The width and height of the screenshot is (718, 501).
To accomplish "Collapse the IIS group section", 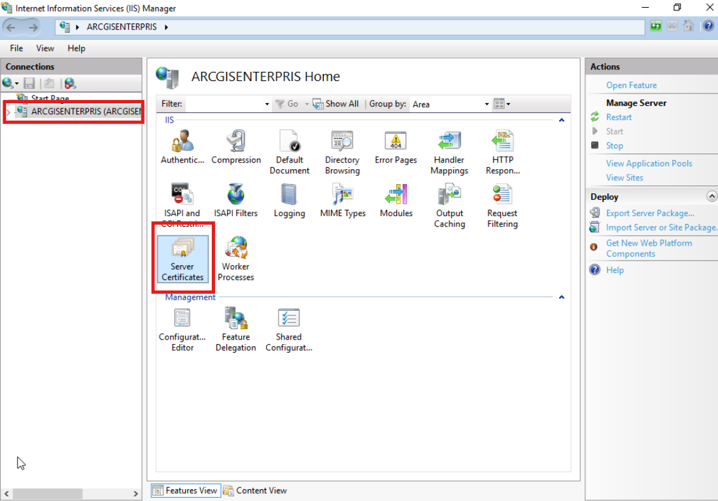I will click(x=562, y=120).
